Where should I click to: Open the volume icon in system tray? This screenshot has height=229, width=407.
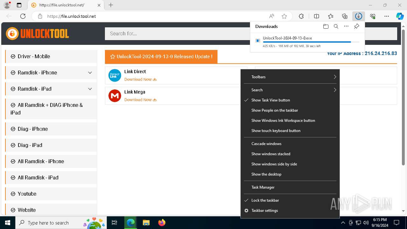click(366, 223)
